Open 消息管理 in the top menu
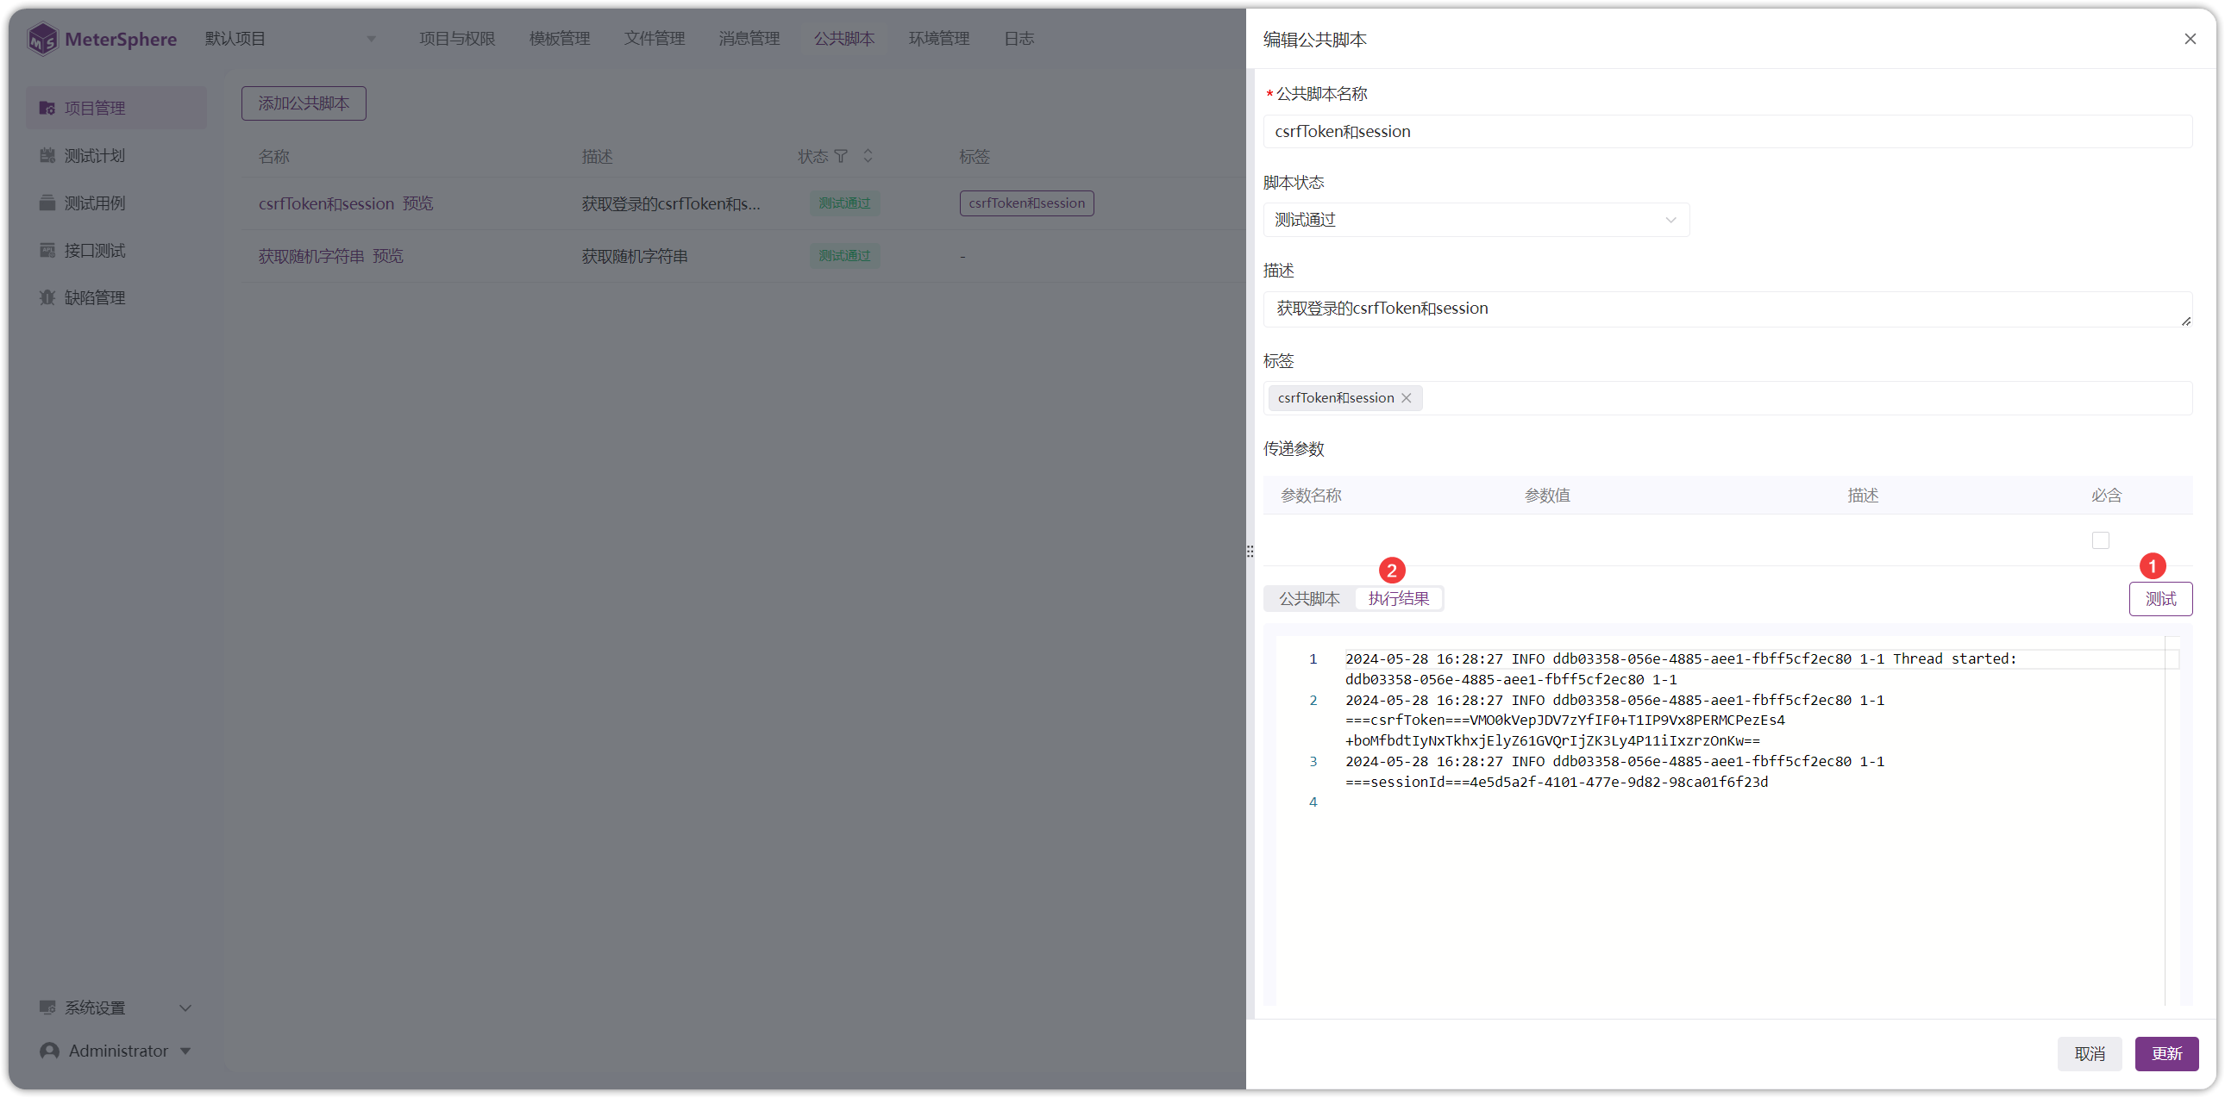Viewport: 2225px width, 1098px height. pyautogui.click(x=749, y=39)
